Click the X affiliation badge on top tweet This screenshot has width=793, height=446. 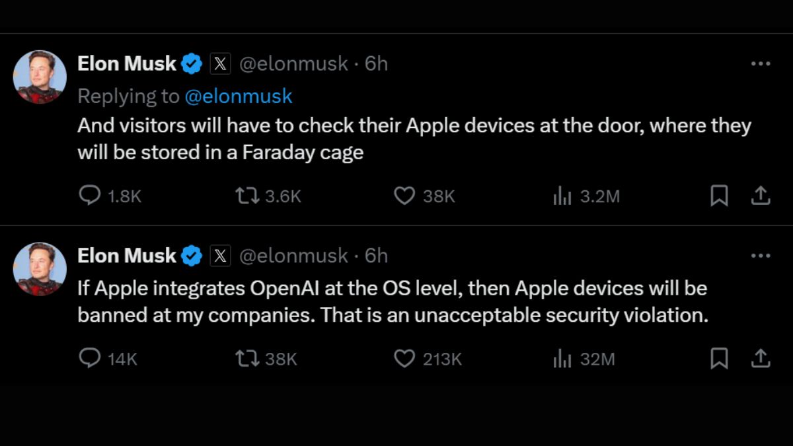coord(221,64)
